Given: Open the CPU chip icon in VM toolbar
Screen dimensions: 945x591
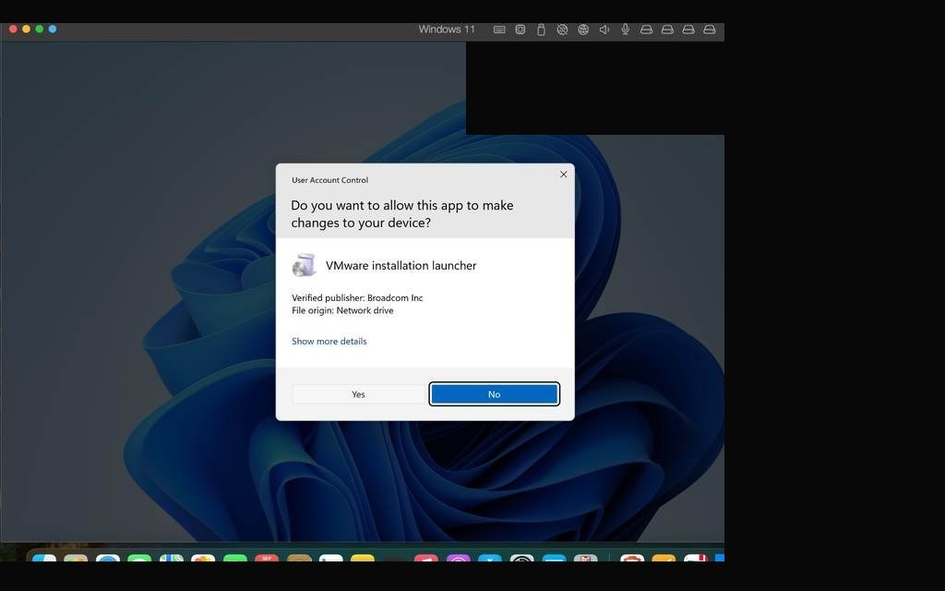Looking at the screenshot, I should [x=520, y=30].
